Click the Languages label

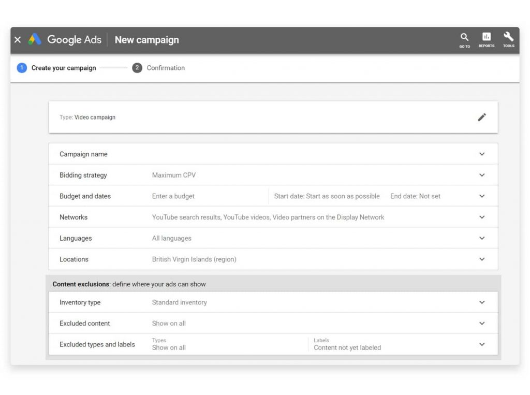(76, 238)
